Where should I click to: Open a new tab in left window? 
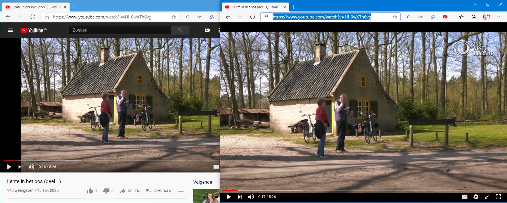point(74,7)
